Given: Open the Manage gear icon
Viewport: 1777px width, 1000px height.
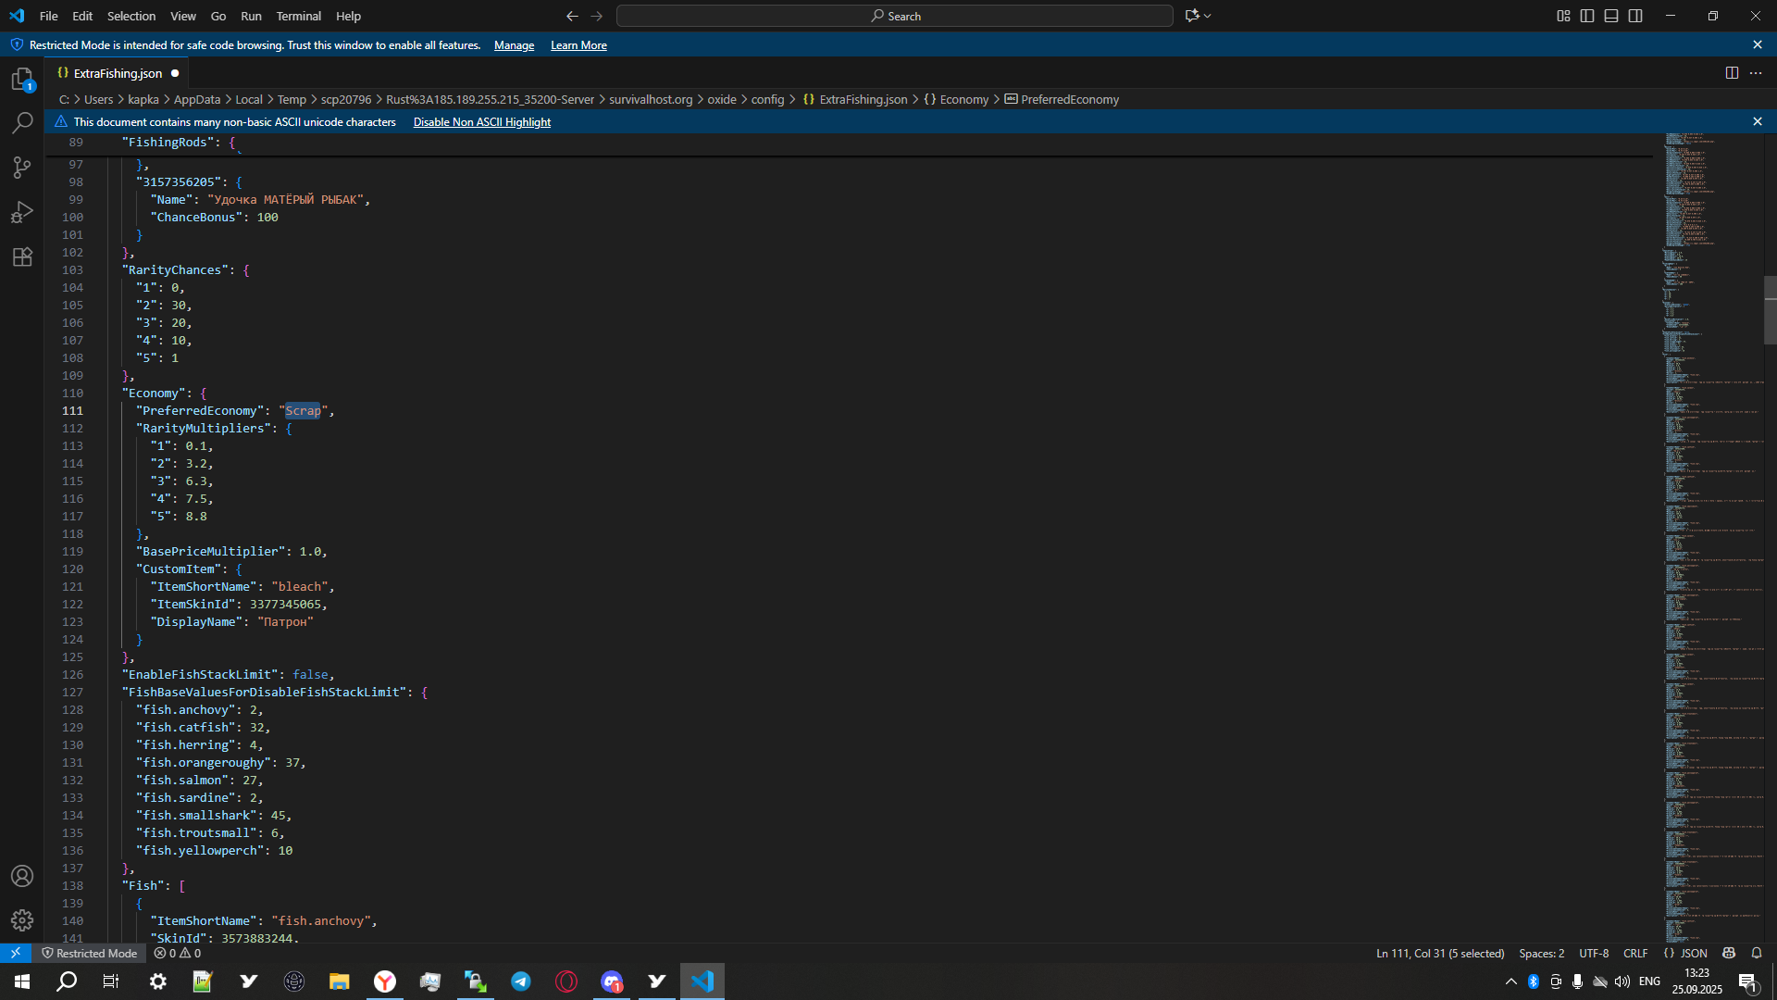Looking at the screenshot, I should 22,920.
